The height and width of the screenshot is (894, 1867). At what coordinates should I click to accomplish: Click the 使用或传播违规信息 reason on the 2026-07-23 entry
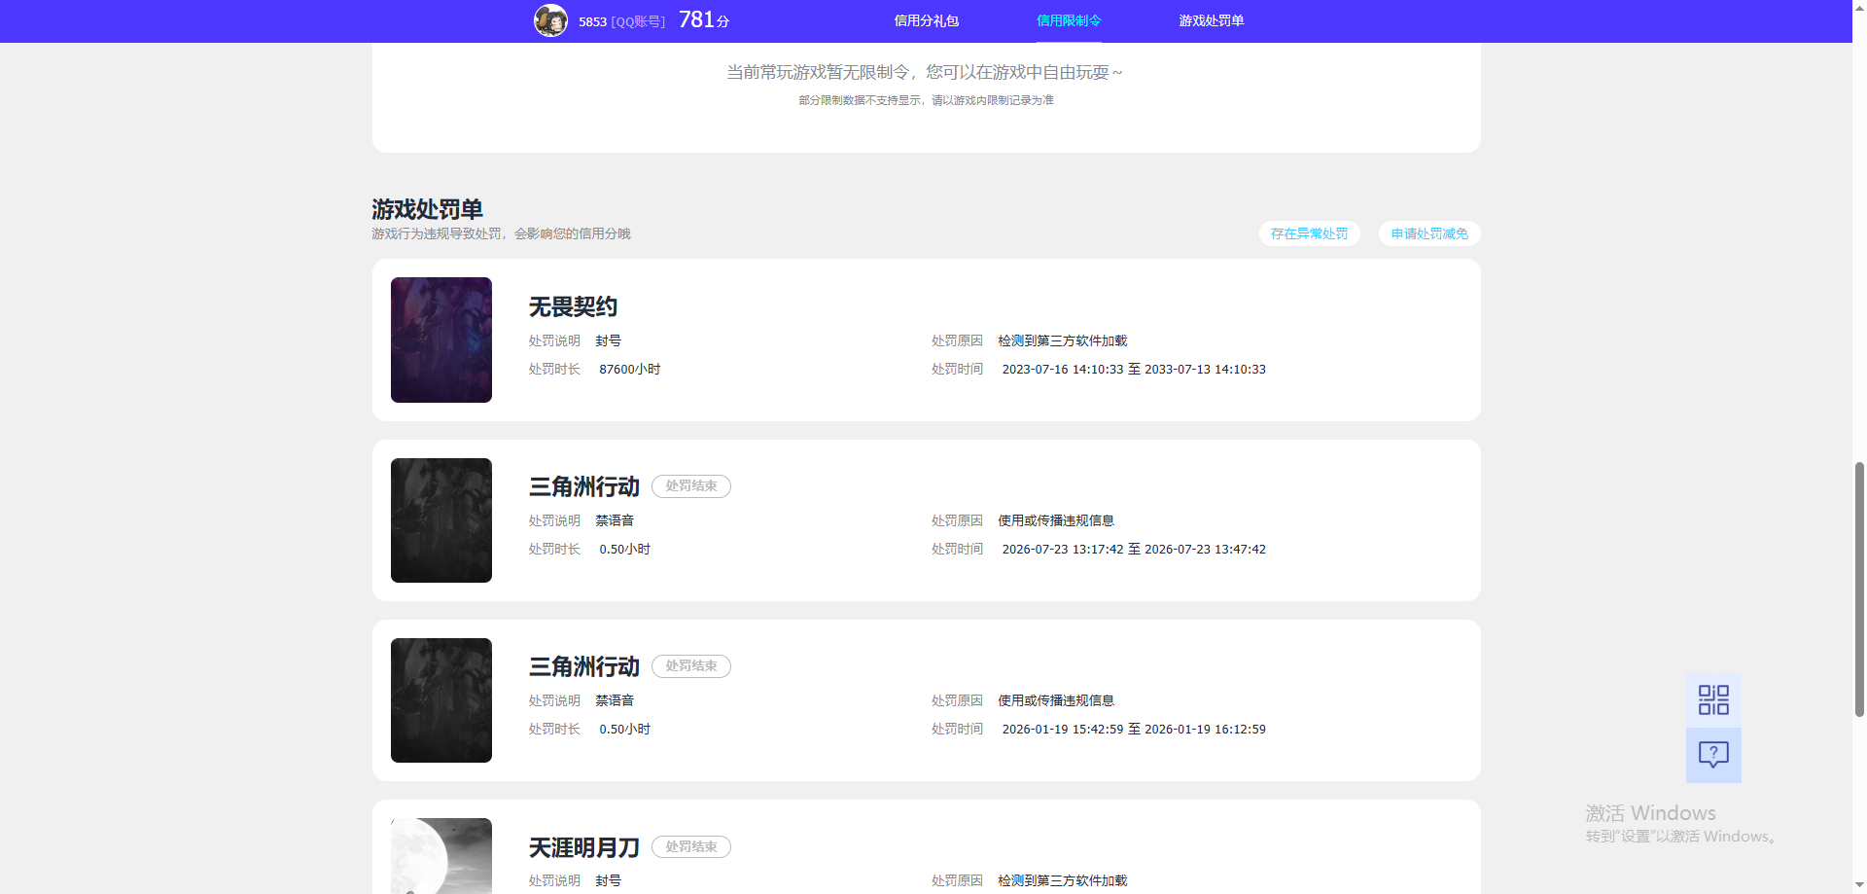tap(1056, 521)
